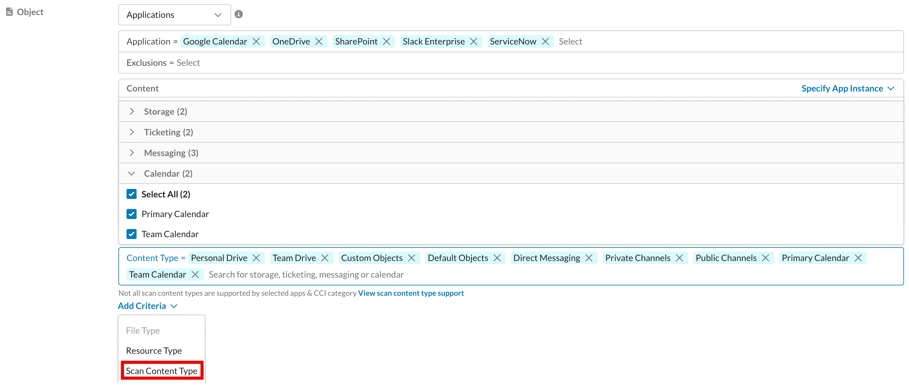Viewport: 909px width, 391px height.
Task: Uncheck the Select All (2) checkbox
Action: pos(132,194)
